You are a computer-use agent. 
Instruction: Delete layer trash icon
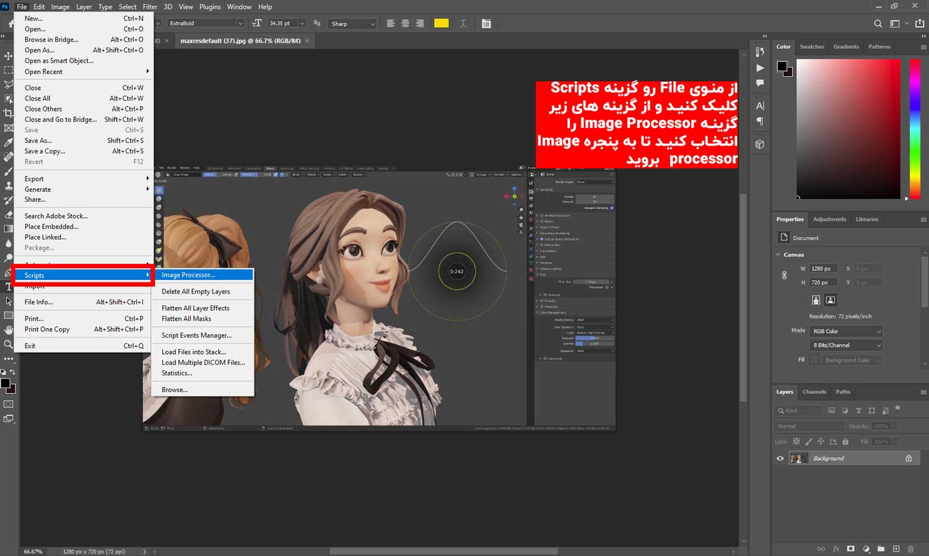(910, 549)
